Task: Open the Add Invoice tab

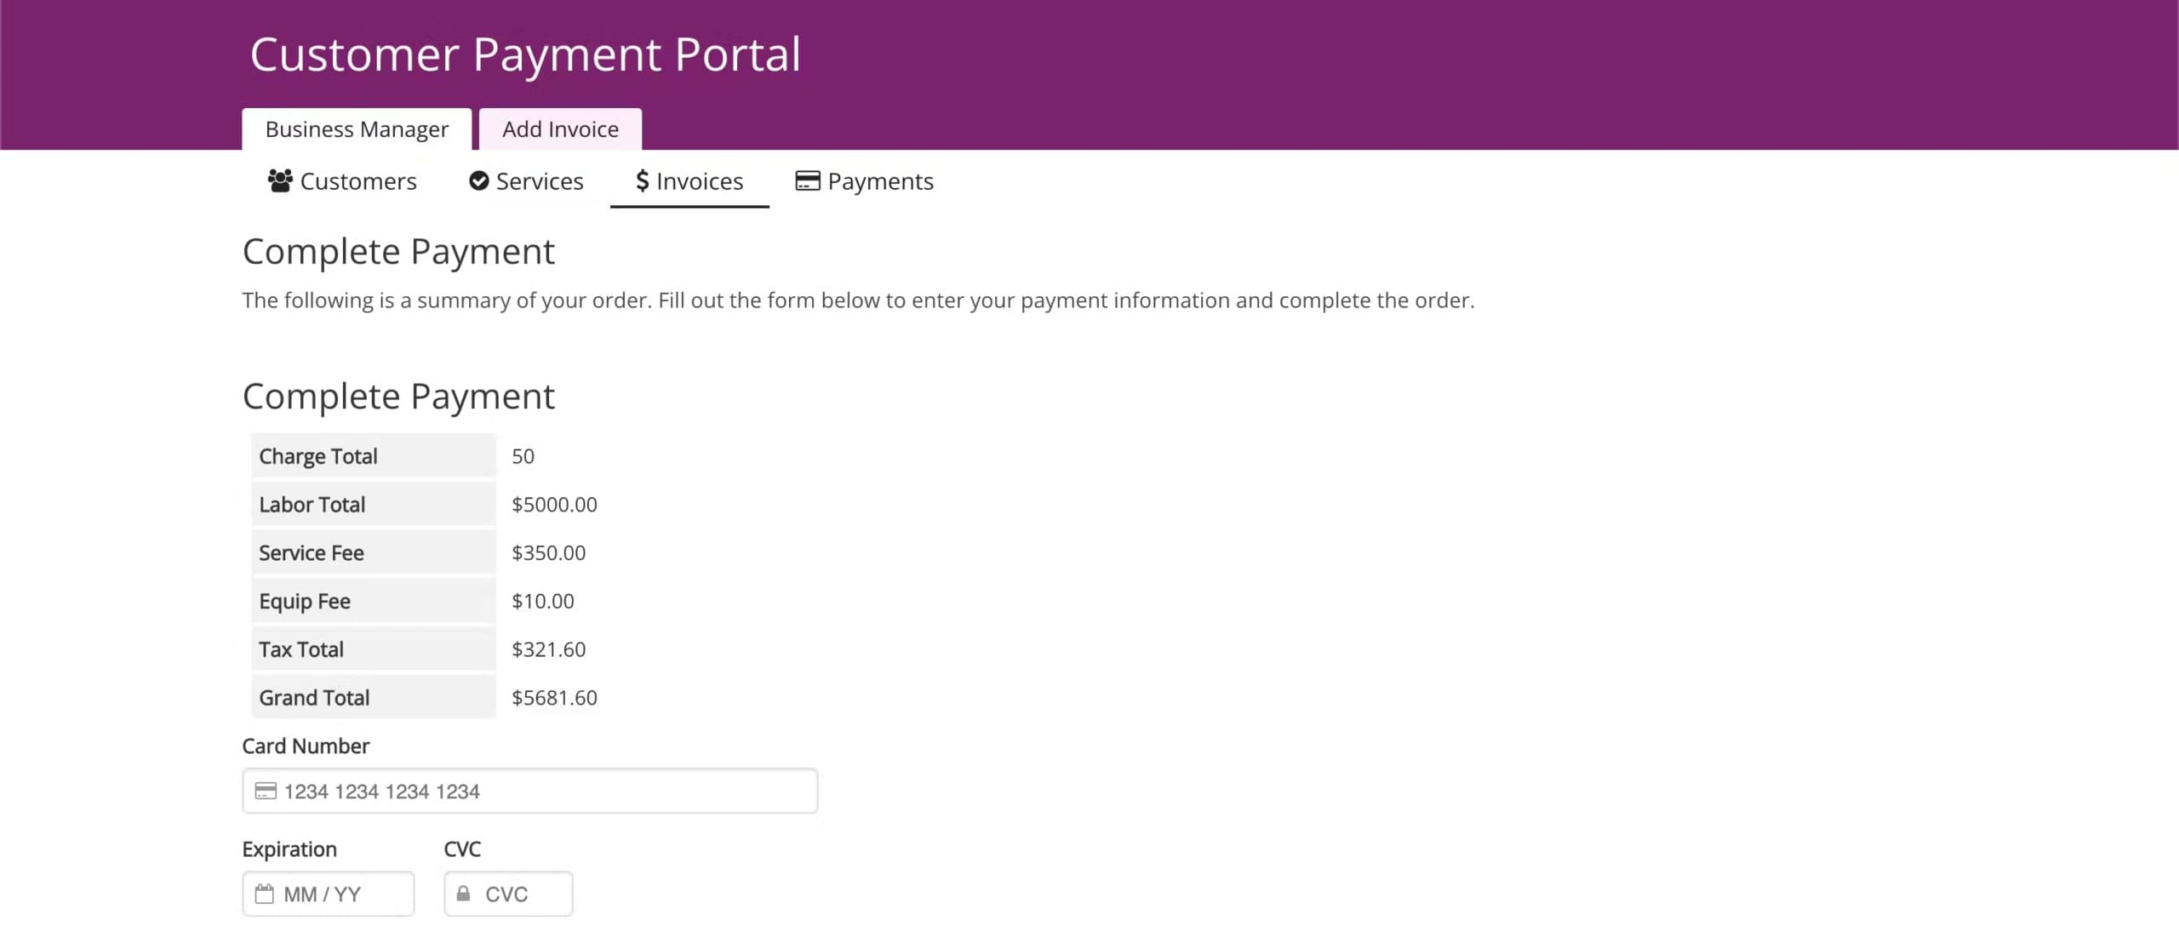Action: point(560,129)
